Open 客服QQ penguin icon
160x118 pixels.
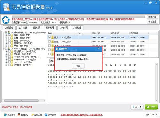point(19,115)
